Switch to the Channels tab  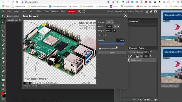coord(133,48)
